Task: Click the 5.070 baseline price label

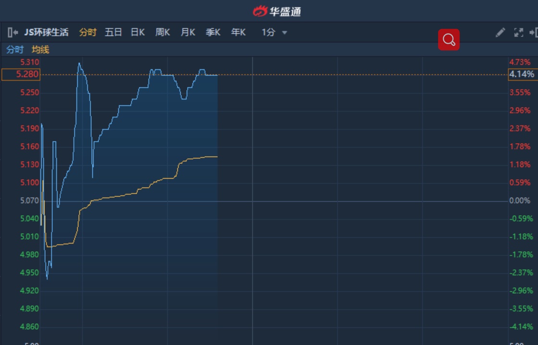Action: pos(29,200)
